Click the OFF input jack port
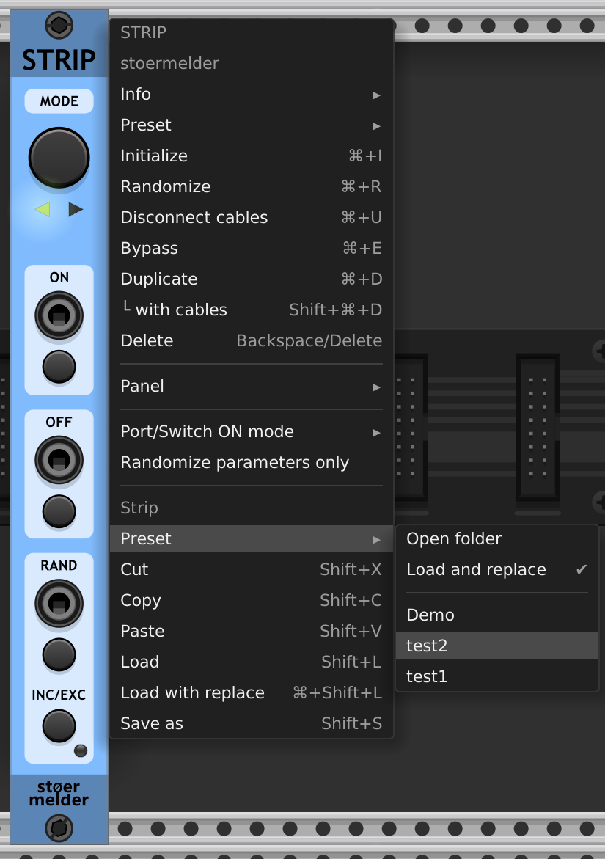Image resolution: width=605 pixels, height=859 pixels. (x=59, y=460)
